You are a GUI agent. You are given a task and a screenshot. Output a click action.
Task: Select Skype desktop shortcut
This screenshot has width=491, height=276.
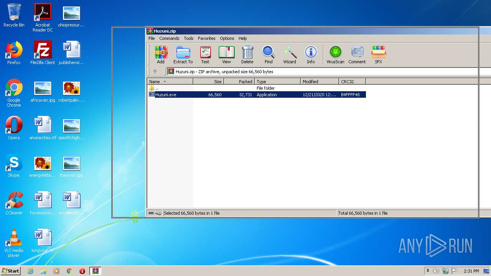14,166
